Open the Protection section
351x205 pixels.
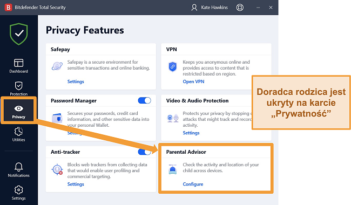(x=18, y=89)
